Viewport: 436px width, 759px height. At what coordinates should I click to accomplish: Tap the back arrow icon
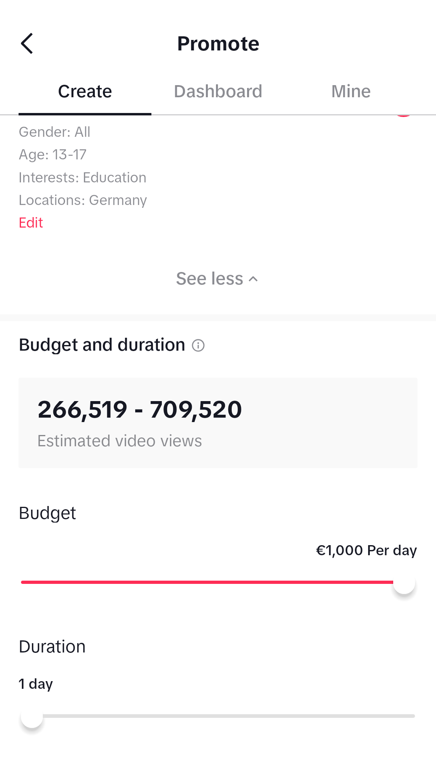(x=27, y=44)
